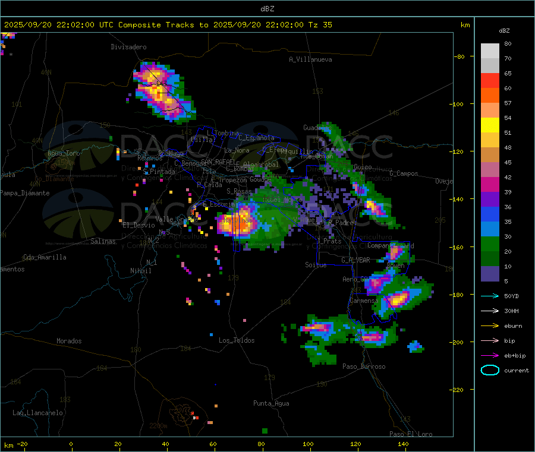Image resolution: width=535 pixels, height=452 pixels.
Task: Click the 'A_Villanueva' place label
Action: 310,59
